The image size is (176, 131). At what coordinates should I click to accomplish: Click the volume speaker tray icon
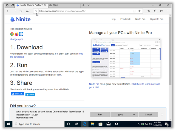[x=151, y=124]
